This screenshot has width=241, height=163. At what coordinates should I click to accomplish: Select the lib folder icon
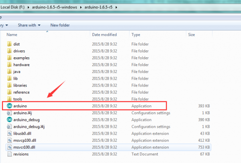coord(9,78)
